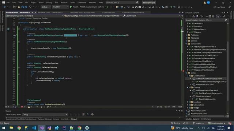
Task: Click Solution Explorer's solutions and folders switch icon
Action: click(197, 16)
